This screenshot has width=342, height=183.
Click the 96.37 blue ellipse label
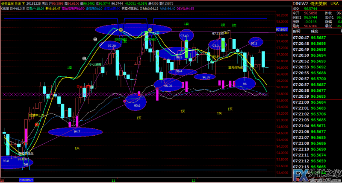(x=206, y=77)
